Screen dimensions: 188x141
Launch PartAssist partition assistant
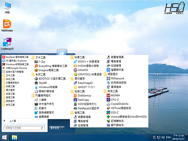86,108
